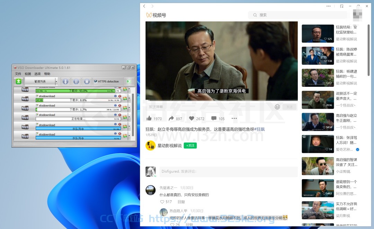Like the comment with 517 hearts
Viewport: 374px width, 229px height.
(x=162, y=202)
